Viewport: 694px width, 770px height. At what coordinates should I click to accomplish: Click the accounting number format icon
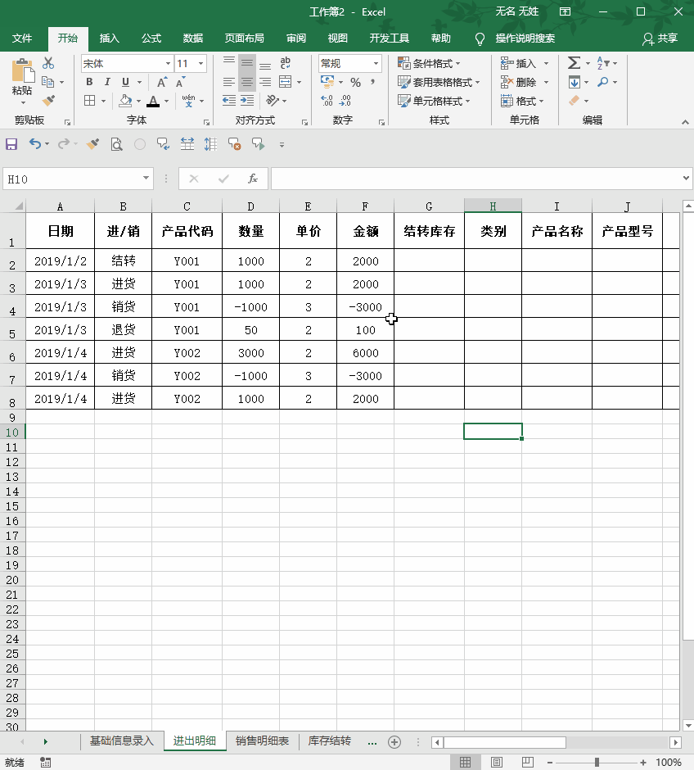pyautogui.click(x=327, y=81)
